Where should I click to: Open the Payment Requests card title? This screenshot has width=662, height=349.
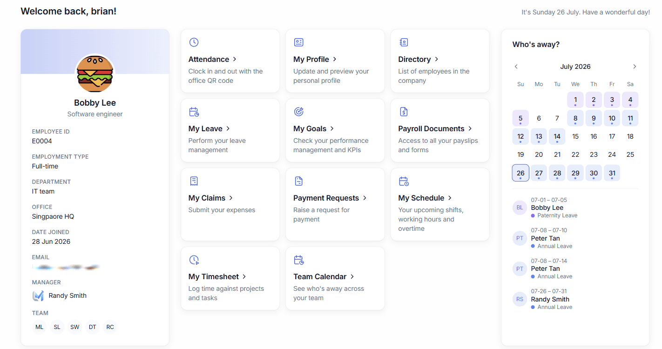click(326, 198)
